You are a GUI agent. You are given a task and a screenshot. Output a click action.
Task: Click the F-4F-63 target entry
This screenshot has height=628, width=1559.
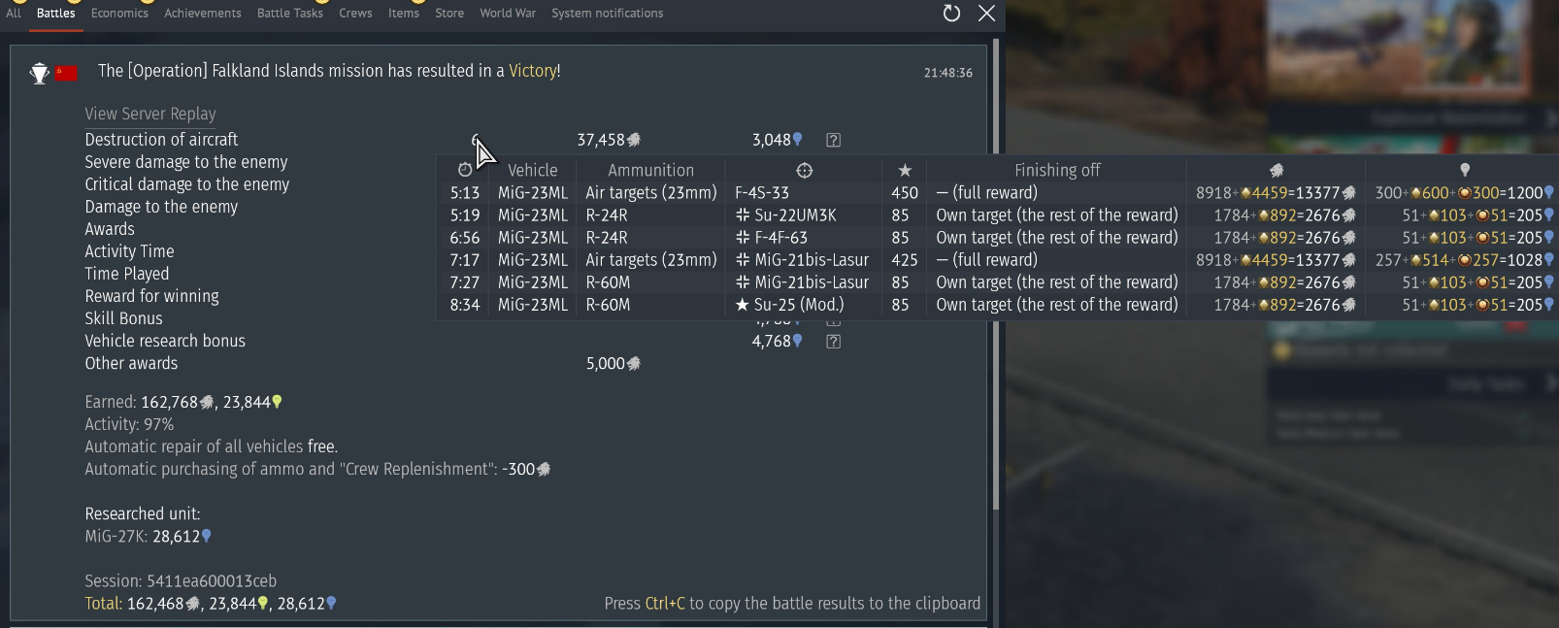tap(772, 238)
